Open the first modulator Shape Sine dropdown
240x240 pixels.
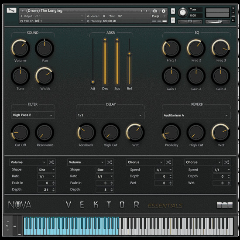47,170
